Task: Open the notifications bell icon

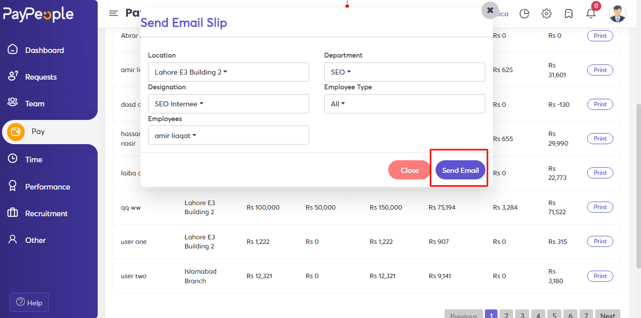Action: pyautogui.click(x=591, y=14)
